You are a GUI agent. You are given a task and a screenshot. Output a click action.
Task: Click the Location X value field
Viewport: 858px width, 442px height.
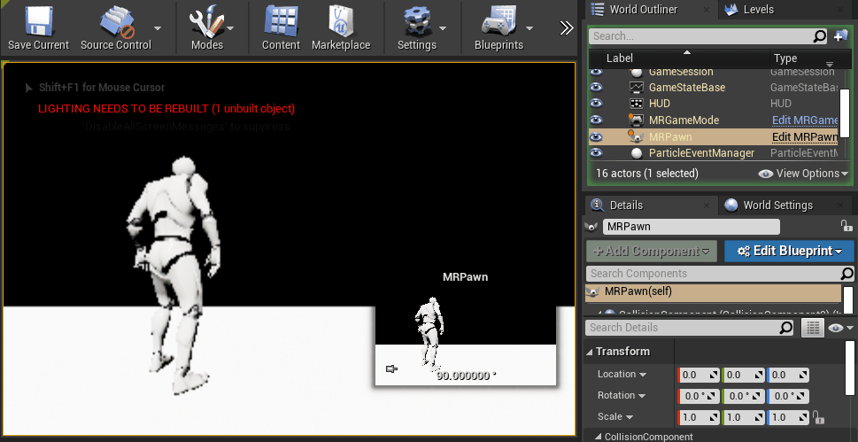[x=699, y=376]
